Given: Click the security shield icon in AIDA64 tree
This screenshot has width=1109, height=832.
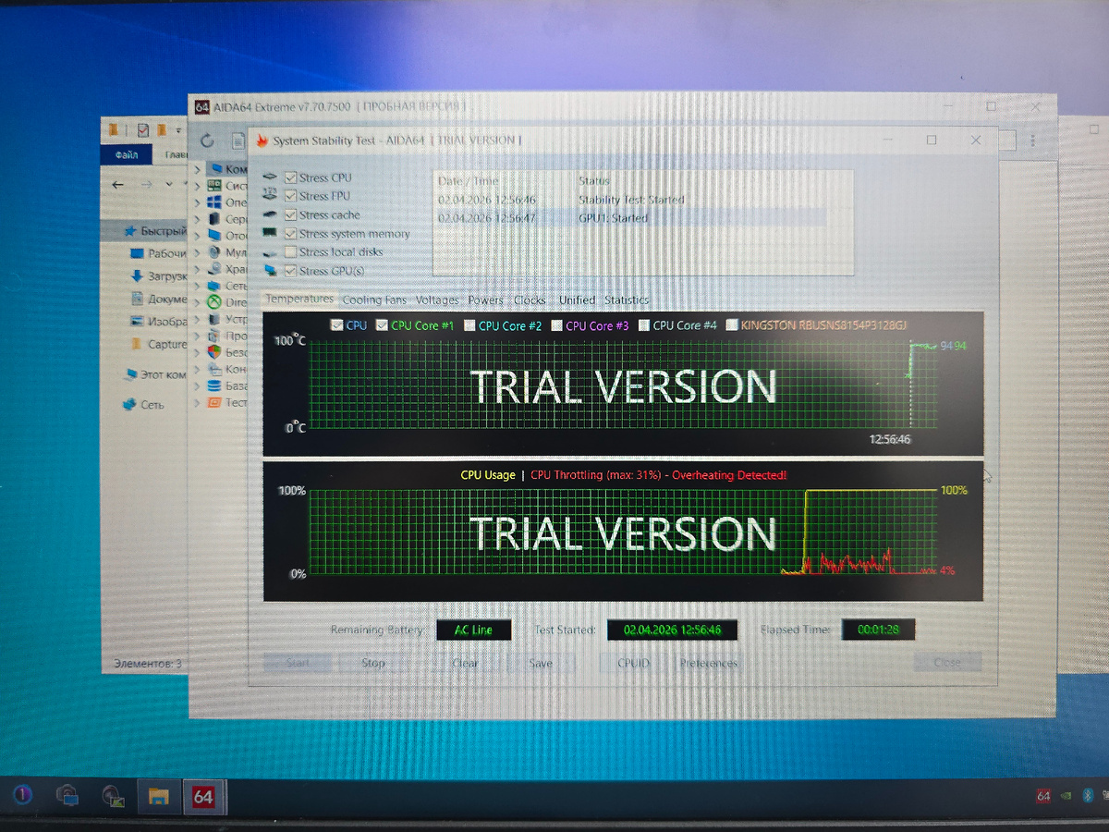Looking at the screenshot, I should [214, 352].
